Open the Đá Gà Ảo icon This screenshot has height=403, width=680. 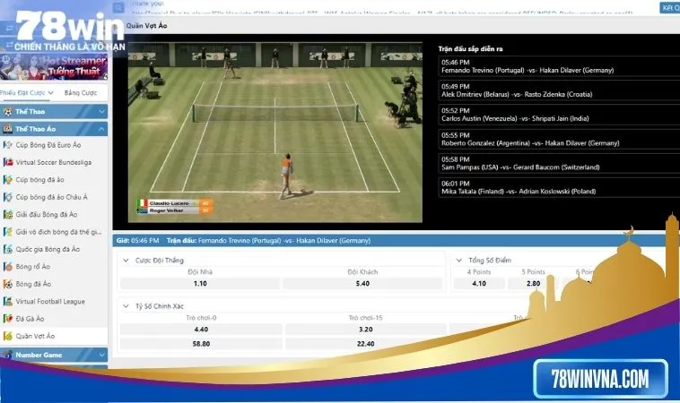(8, 319)
